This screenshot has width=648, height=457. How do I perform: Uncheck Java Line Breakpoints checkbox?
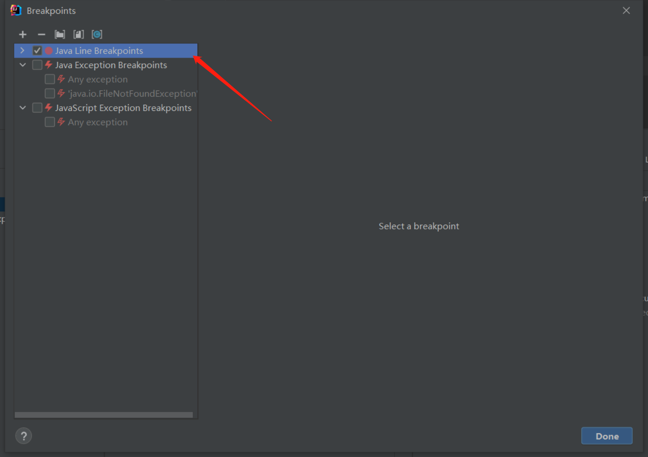tap(37, 50)
